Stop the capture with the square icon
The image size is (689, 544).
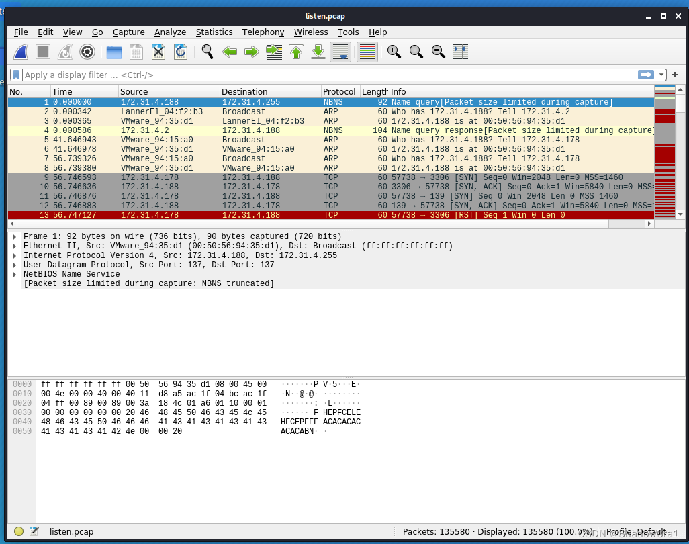pyautogui.click(x=43, y=52)
